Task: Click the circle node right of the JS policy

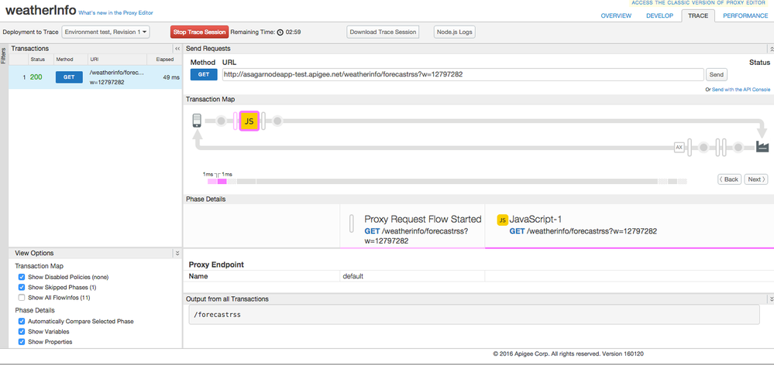Action: point(277,121)
